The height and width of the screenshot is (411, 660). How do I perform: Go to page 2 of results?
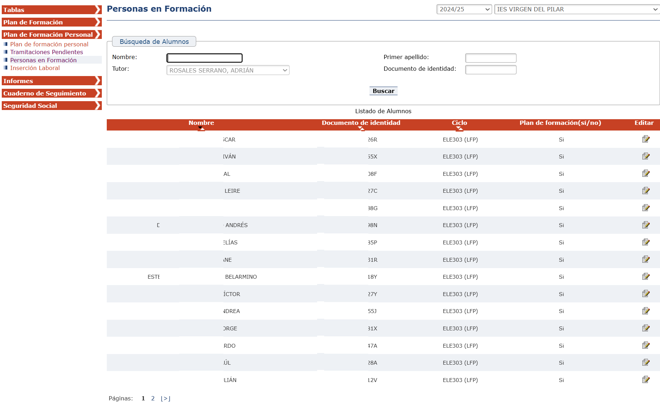(x=153, y=398)
